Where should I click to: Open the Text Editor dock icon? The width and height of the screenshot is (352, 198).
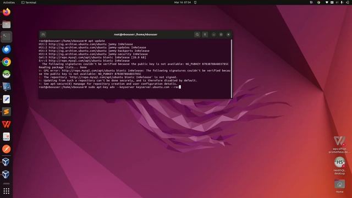click(x=6, y=99)
